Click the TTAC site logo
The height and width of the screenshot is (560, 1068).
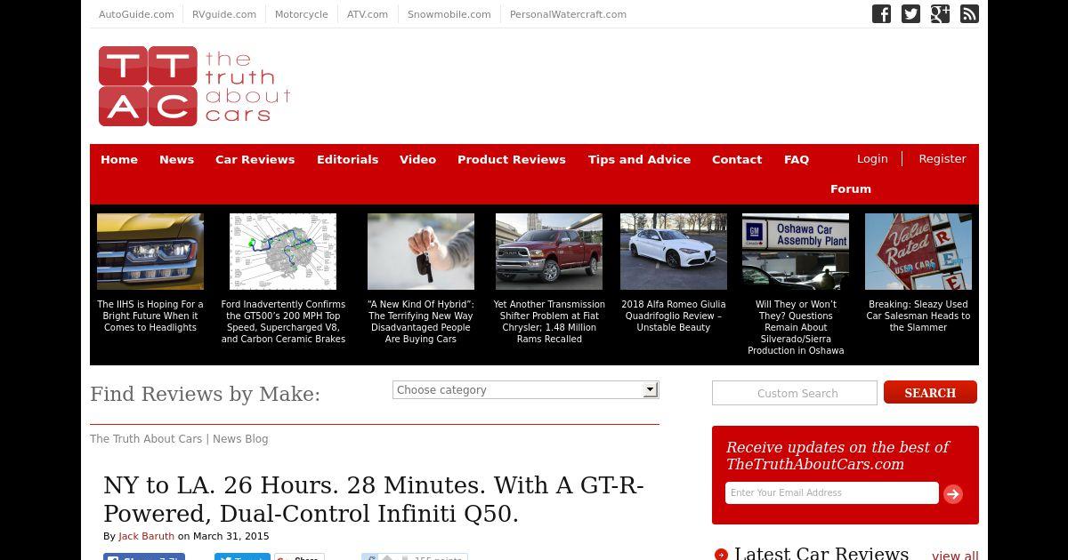point(194,86)
